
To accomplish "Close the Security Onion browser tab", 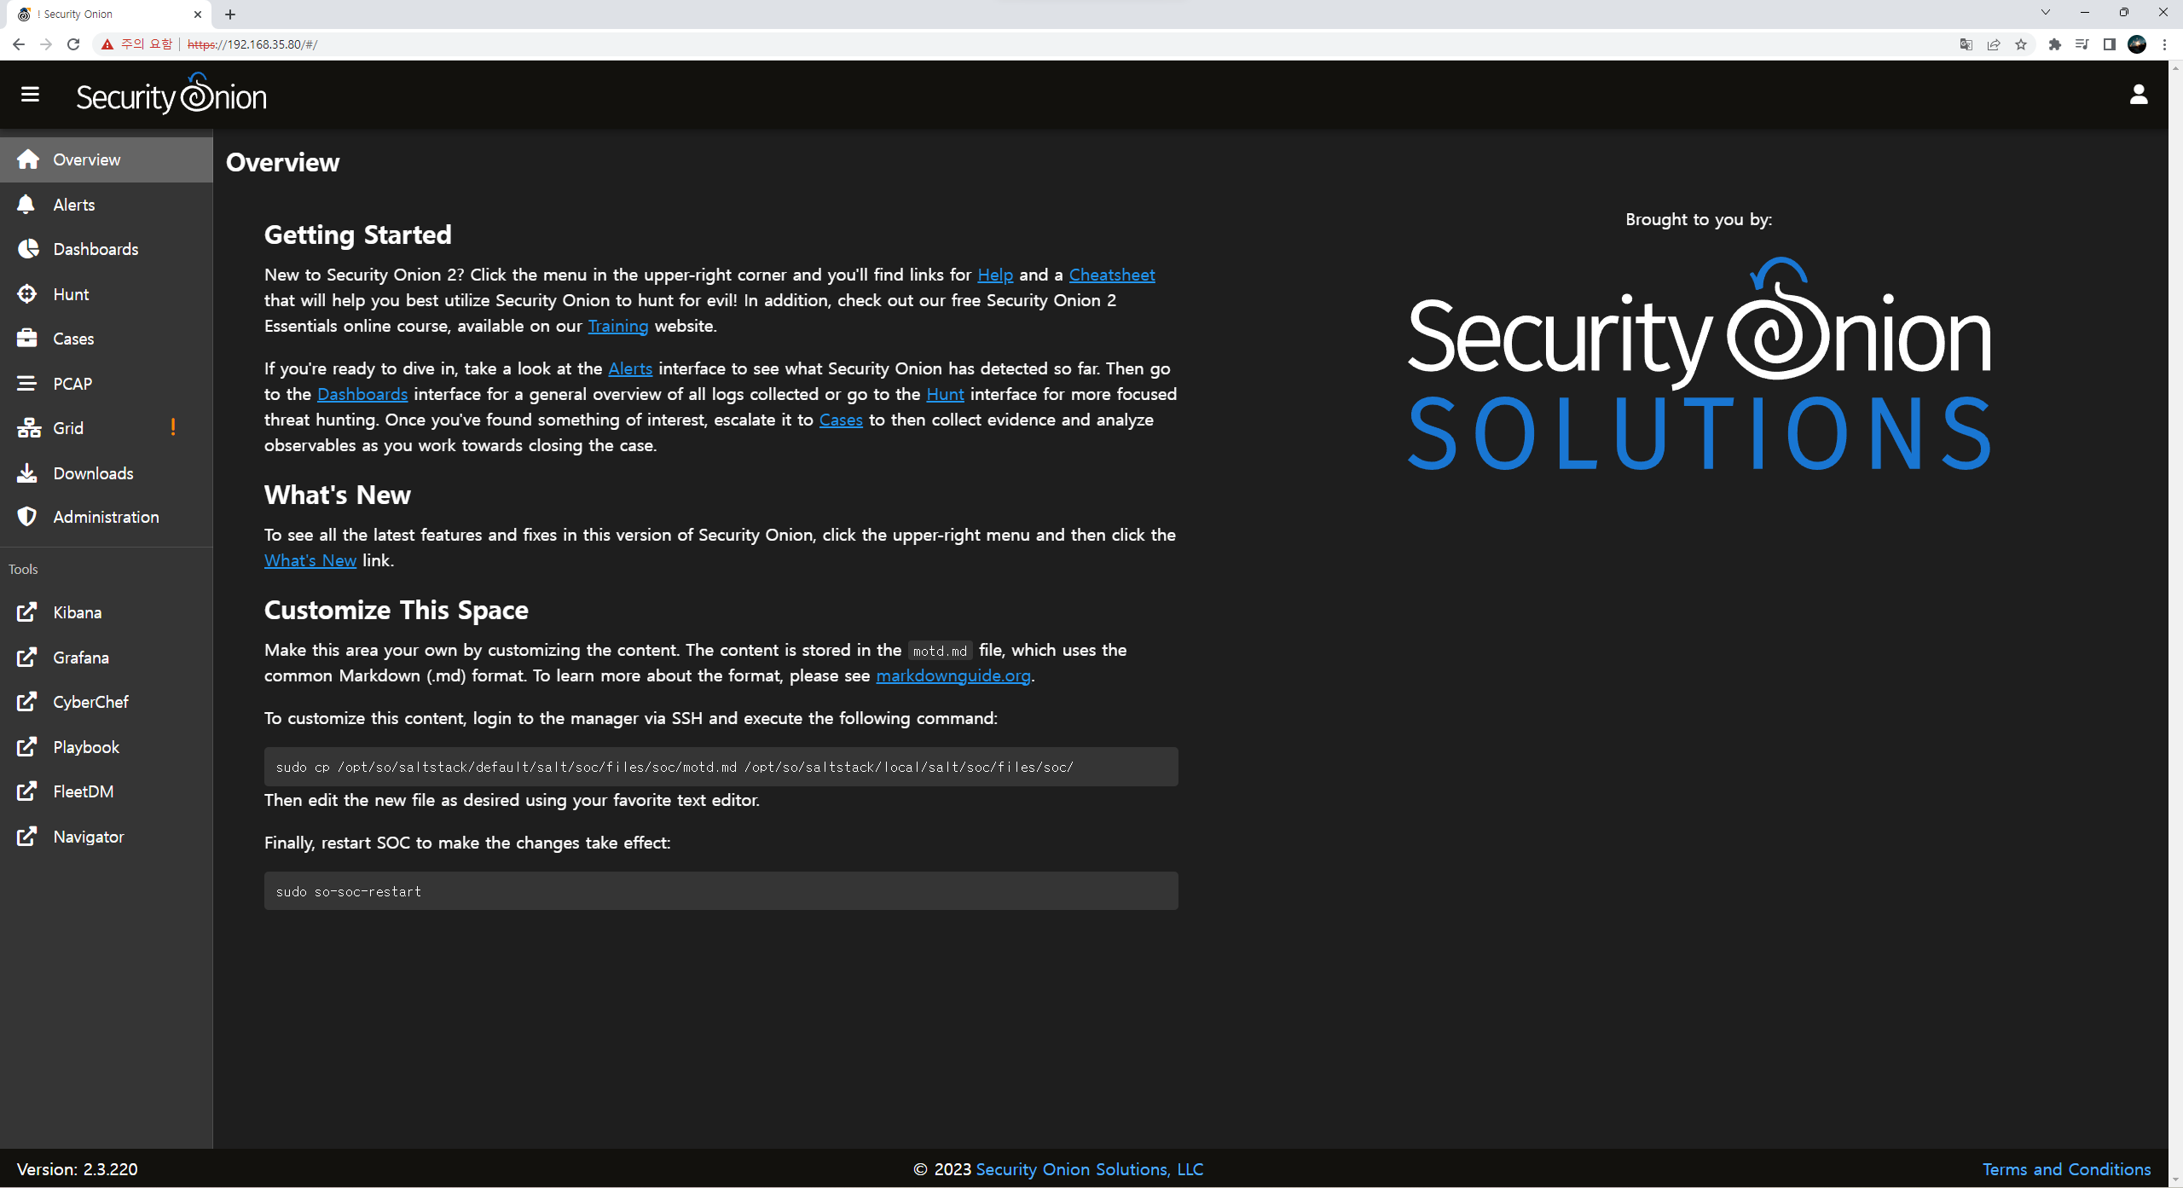I will (x=198, y=14).
